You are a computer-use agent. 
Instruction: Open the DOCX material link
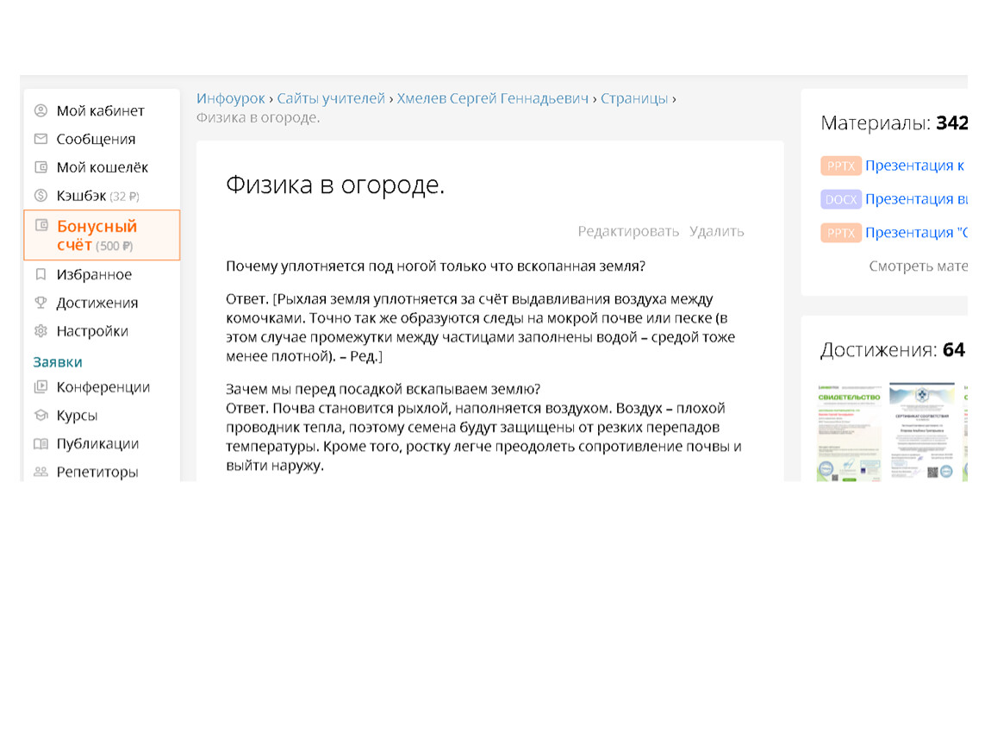916,199
